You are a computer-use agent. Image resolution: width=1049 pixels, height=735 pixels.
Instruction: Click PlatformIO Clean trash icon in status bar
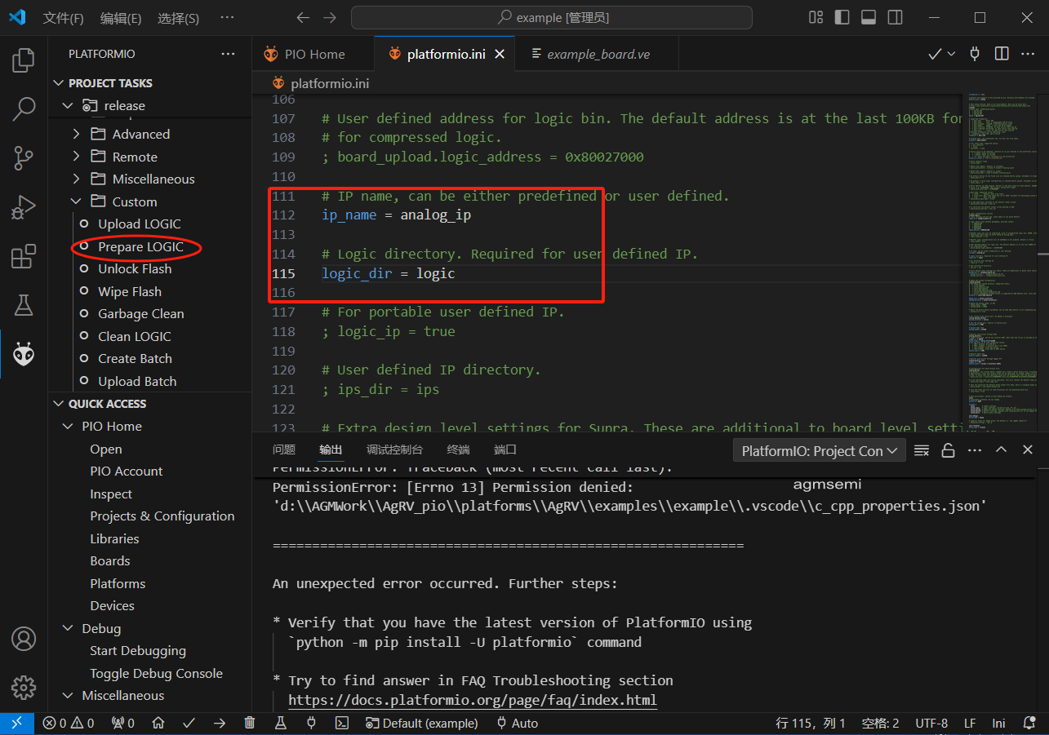pos(250,723)
